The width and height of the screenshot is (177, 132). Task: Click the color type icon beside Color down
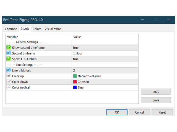tap(9, 82)
